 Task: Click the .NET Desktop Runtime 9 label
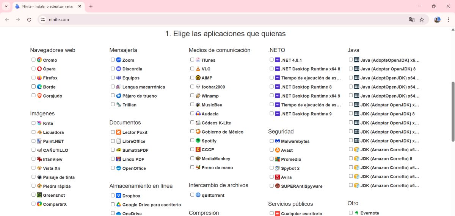(x=306, y=114)
